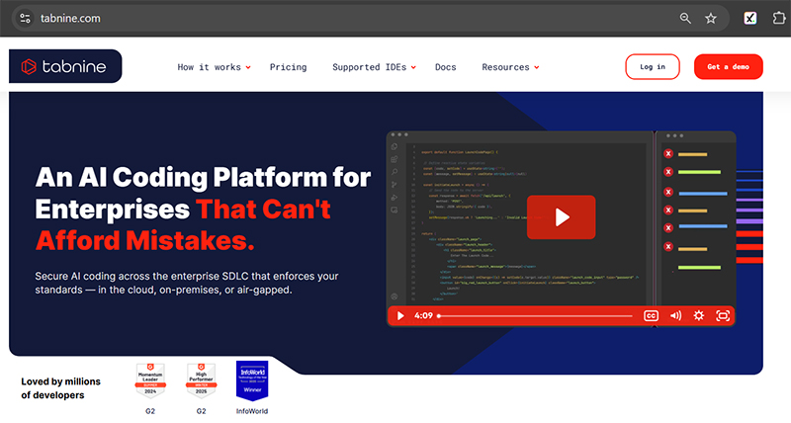791x423 pixels.
Task: Click the volume speaker icon in the video player
Action: (675, 316)
